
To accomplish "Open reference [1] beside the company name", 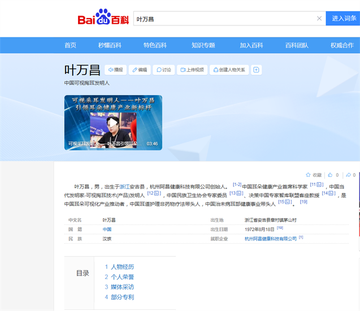I will pos(301,237).
